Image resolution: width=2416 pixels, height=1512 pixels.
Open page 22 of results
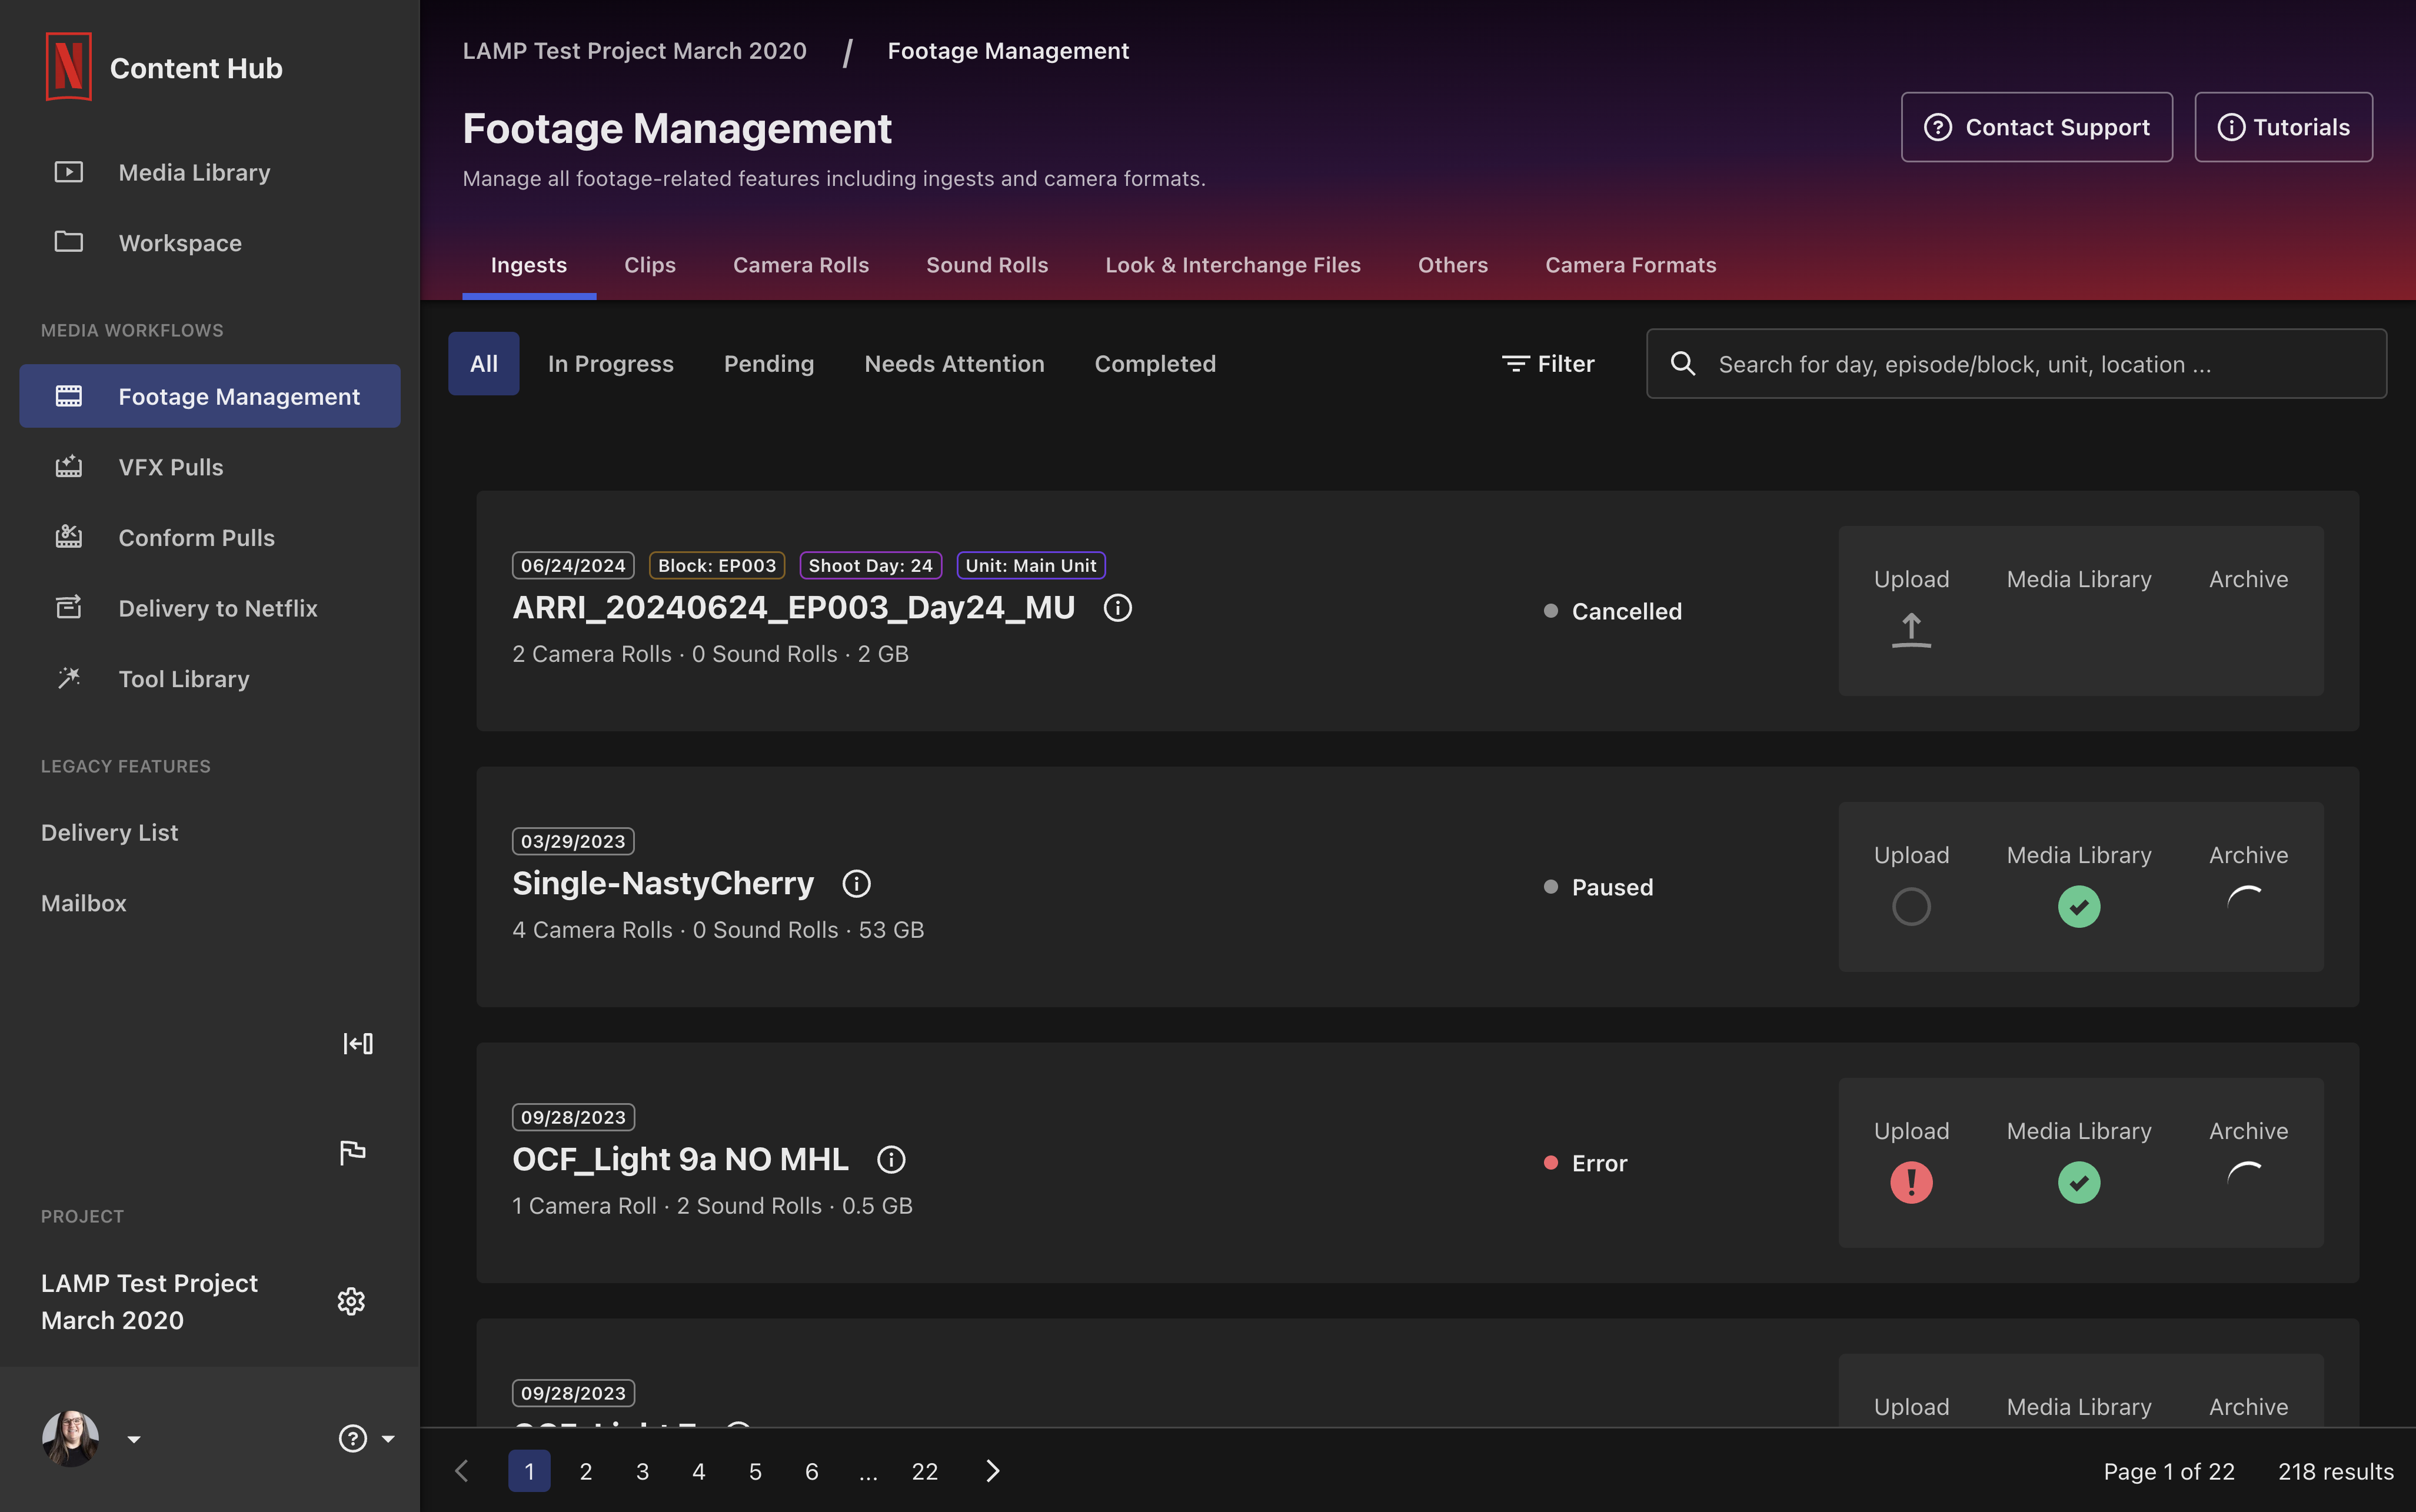924,1471
